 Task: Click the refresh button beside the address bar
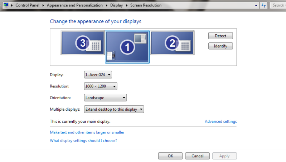[x=264, y=5]
